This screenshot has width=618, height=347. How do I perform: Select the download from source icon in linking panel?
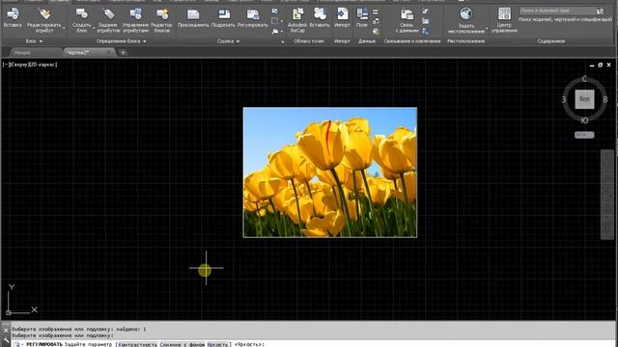[426, 11]
